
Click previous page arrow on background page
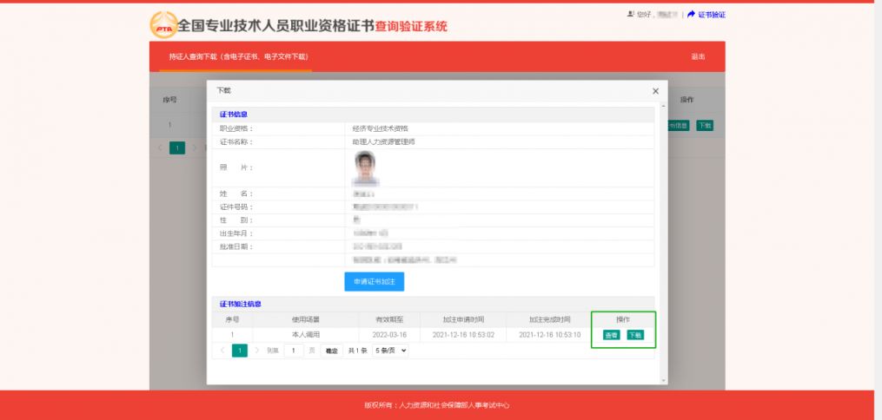click(160, 148)
